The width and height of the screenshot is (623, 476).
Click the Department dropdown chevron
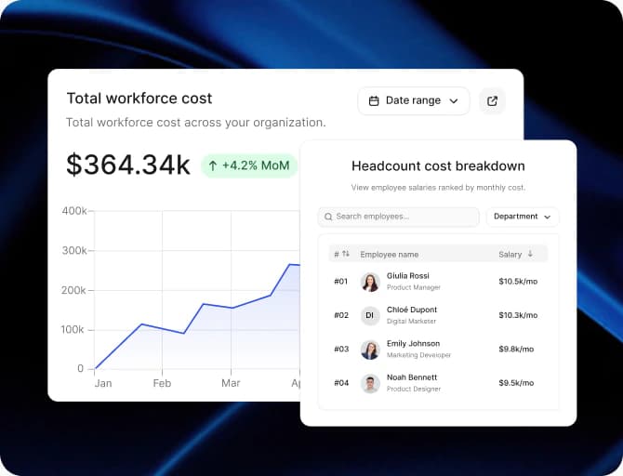pos(547,217)
